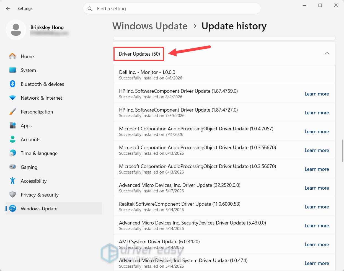Click AMD System Driver Update (6.0.3.120) text
The width and height of the screenshot is (344, 271).
point(159,242)
